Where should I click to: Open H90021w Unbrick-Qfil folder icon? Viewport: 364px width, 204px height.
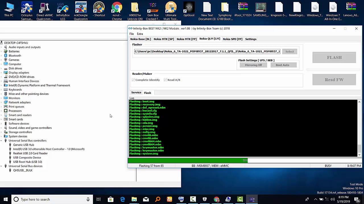[135, 11]
